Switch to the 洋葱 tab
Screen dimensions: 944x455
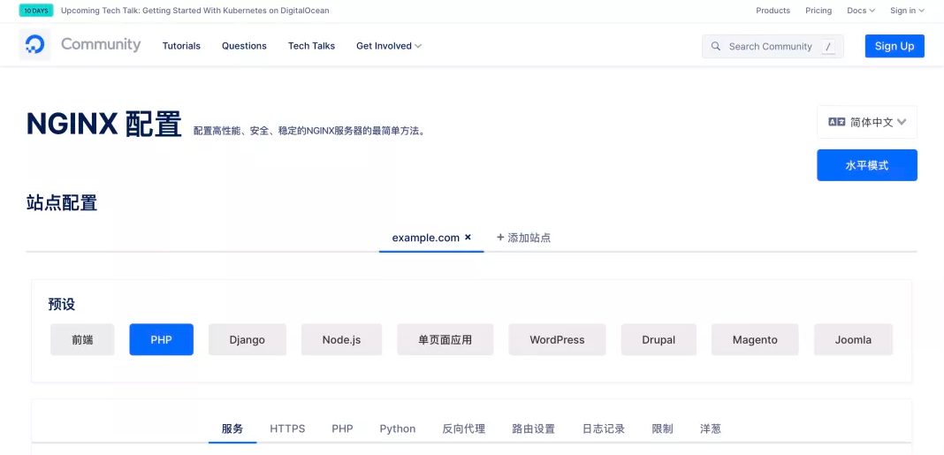[x=711, y=428]
